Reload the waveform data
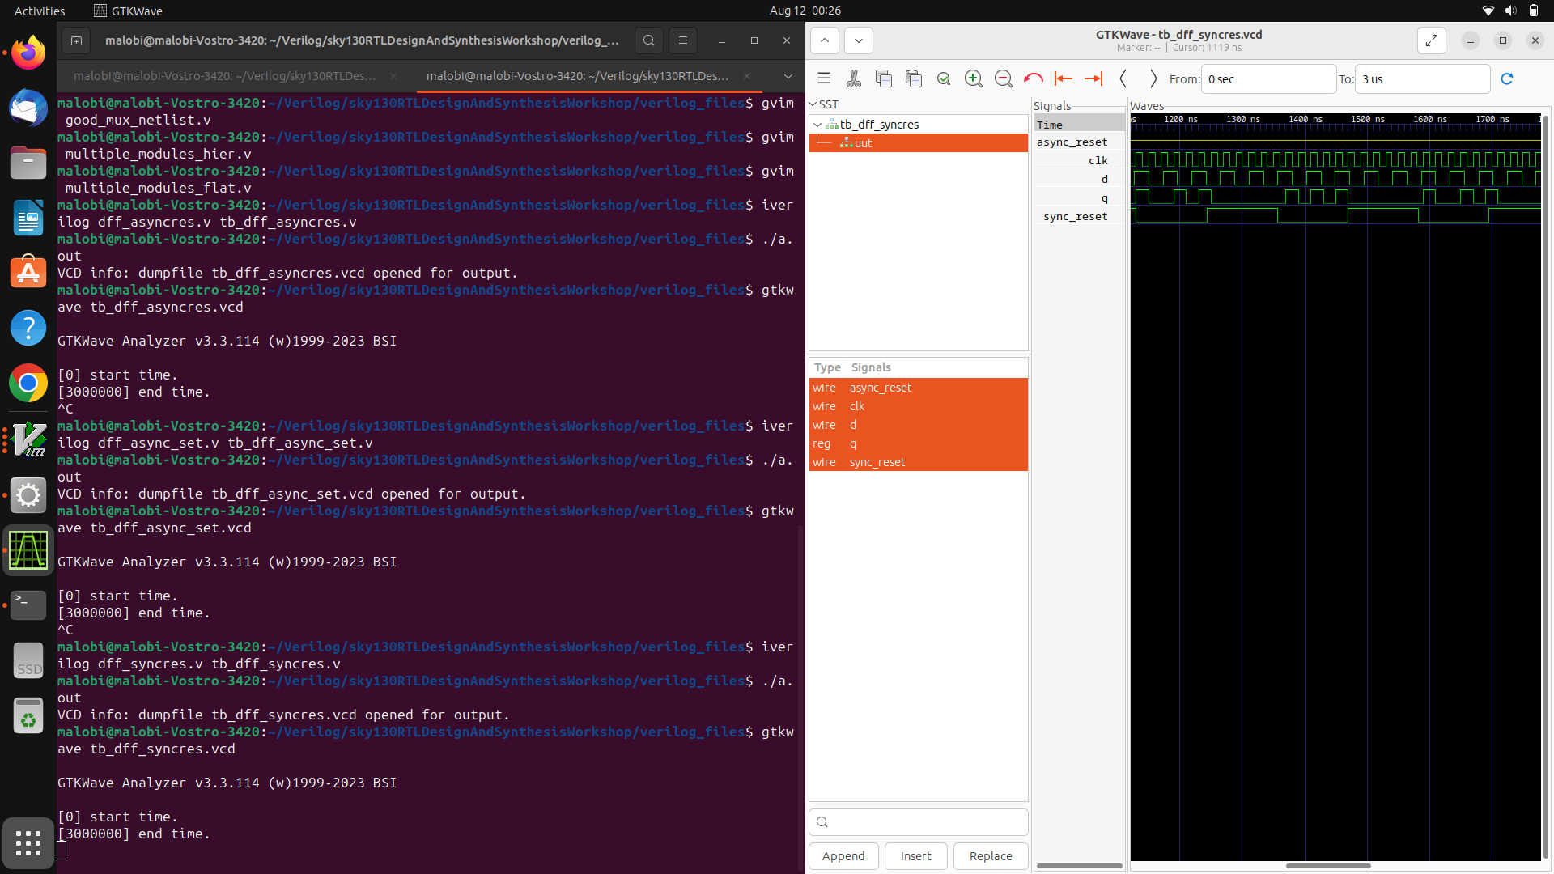 click(x=1508, y=78)
